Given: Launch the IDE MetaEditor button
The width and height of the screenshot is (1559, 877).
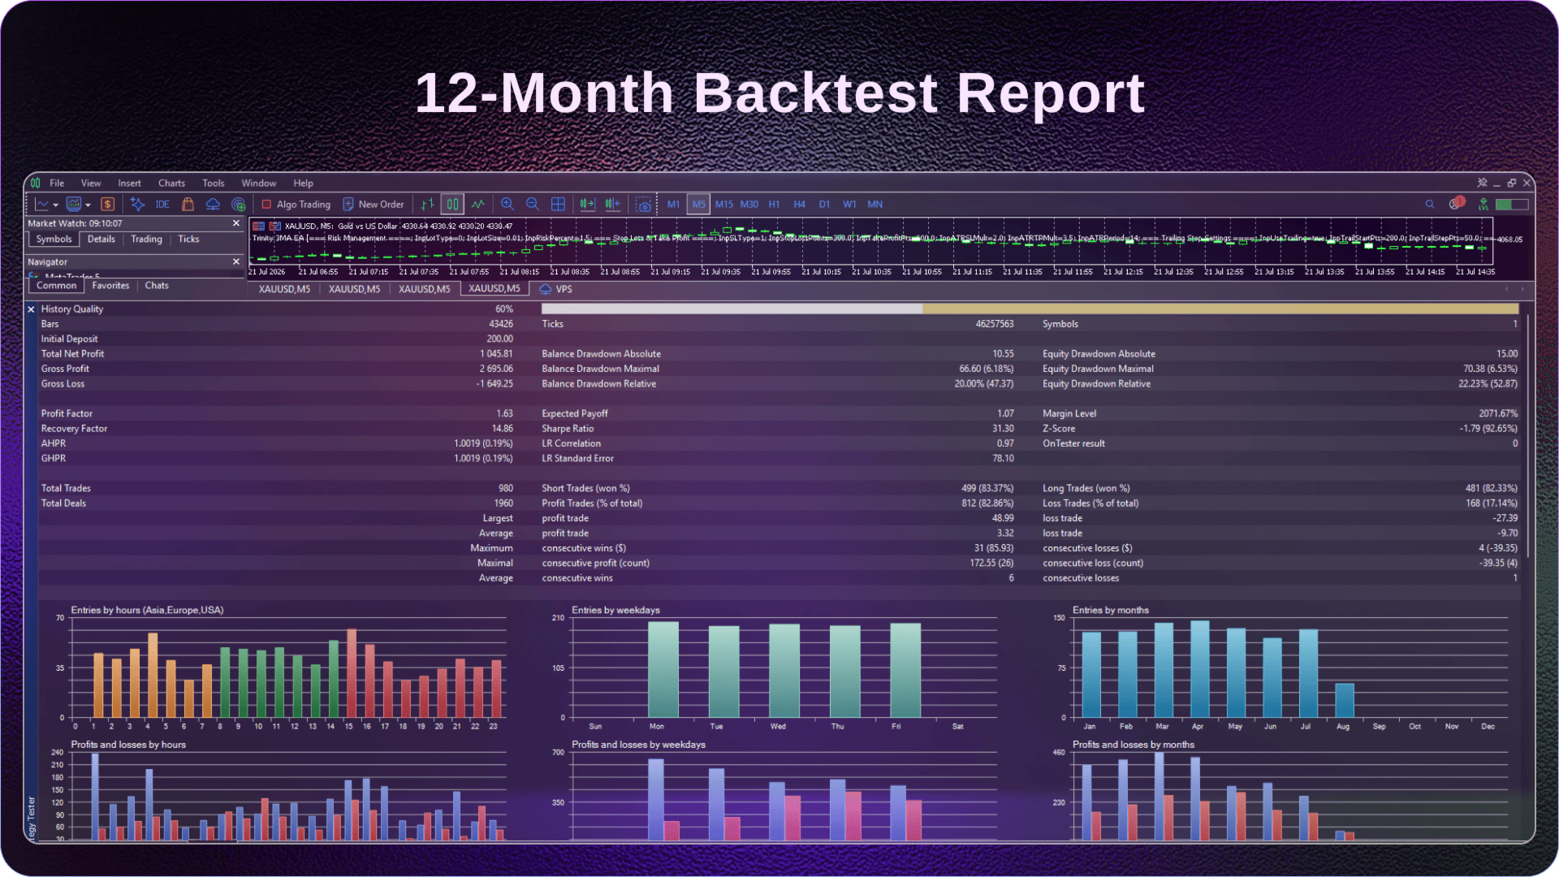Looking at the screenshot, I should coord(162,205).
